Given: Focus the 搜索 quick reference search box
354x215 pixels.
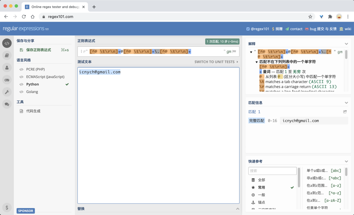Looking at the screenshot, I should click(272, 171).
